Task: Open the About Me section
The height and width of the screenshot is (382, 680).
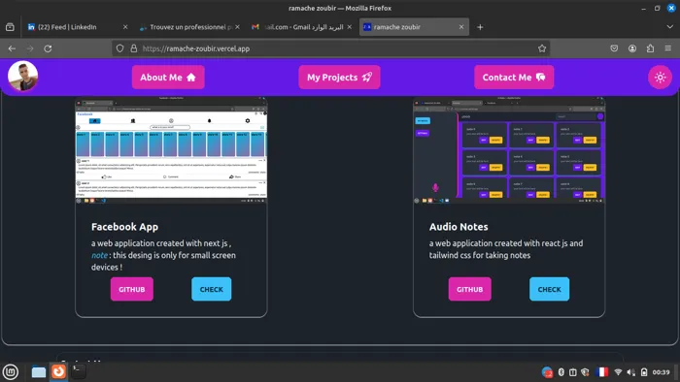Action: coord(168,78)
